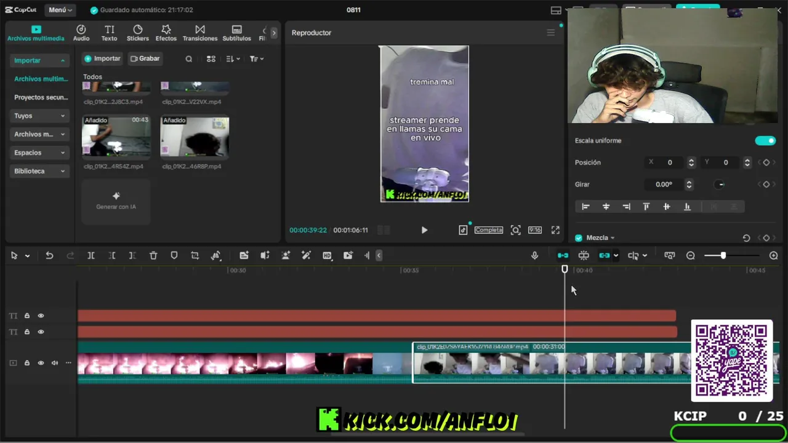The image size is (788, 443).
Task: Click the Undo arrow in timeline toolbar
Action: [49, 255]
